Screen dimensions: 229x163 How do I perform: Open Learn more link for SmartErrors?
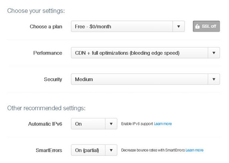coord(194,150)
